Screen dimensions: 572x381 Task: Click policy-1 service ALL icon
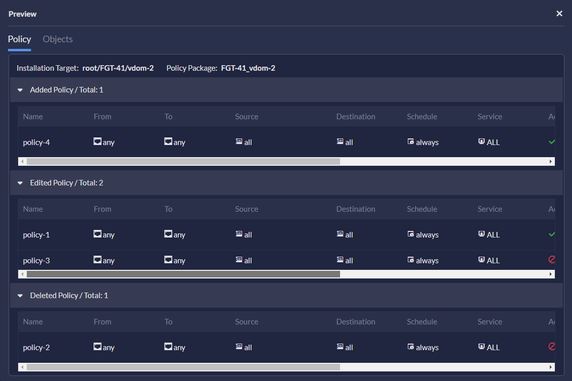pyautogui.click(x=482, y=233)
